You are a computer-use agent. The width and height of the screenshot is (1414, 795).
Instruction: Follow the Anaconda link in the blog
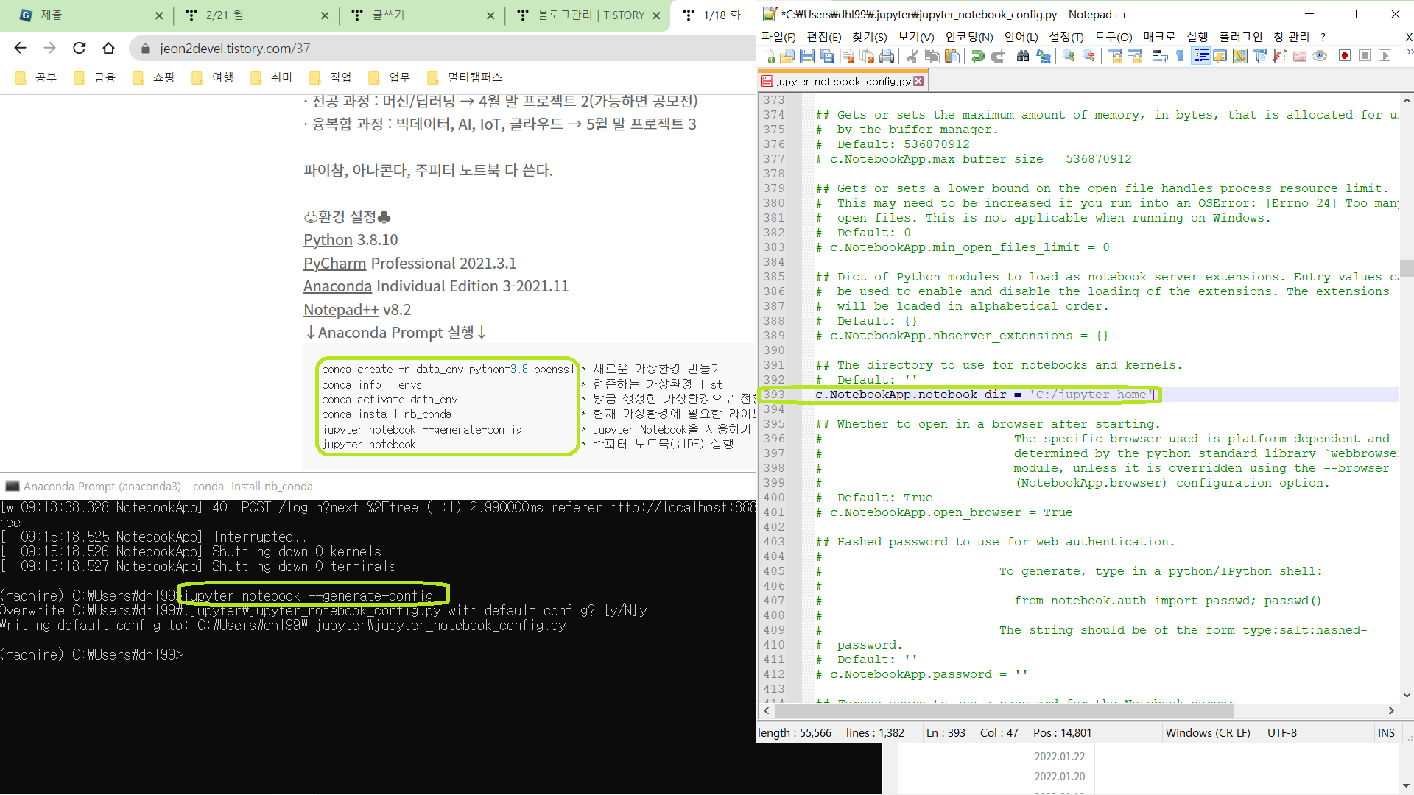(337, 286)
